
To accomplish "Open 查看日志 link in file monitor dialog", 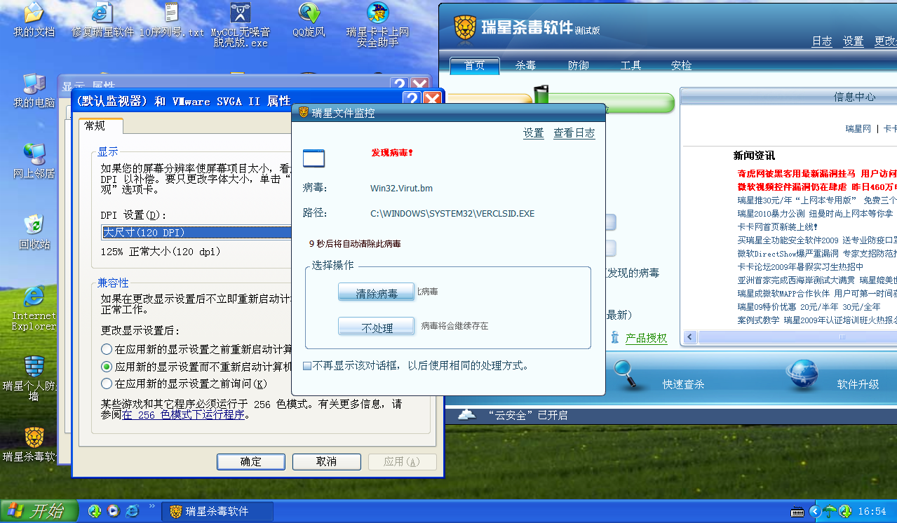I will pyautogui.click(x=574, y=133).
